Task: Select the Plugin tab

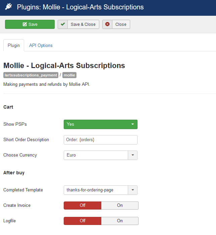Action: (x=14, y=45)
